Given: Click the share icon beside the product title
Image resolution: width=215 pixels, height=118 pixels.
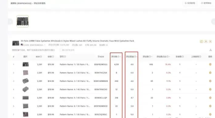Looking at the screenshot, I should tap(206, 42).
